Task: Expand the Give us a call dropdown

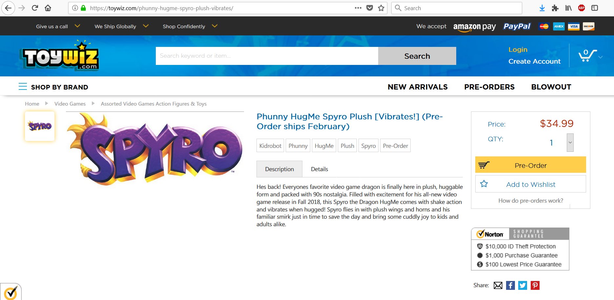Action: [x=77, y=26]
